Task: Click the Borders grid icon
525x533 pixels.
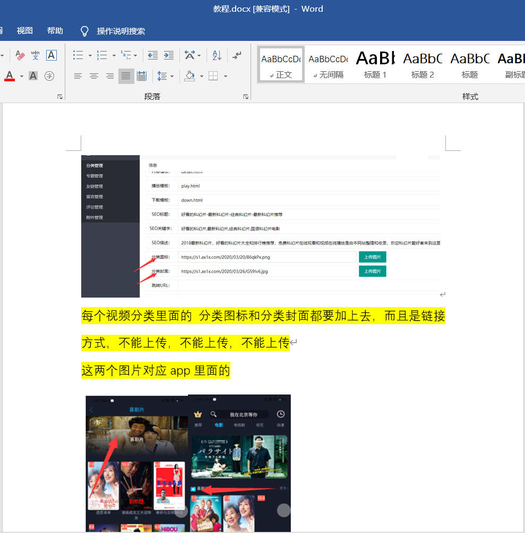Action: (x=213, y=76)
